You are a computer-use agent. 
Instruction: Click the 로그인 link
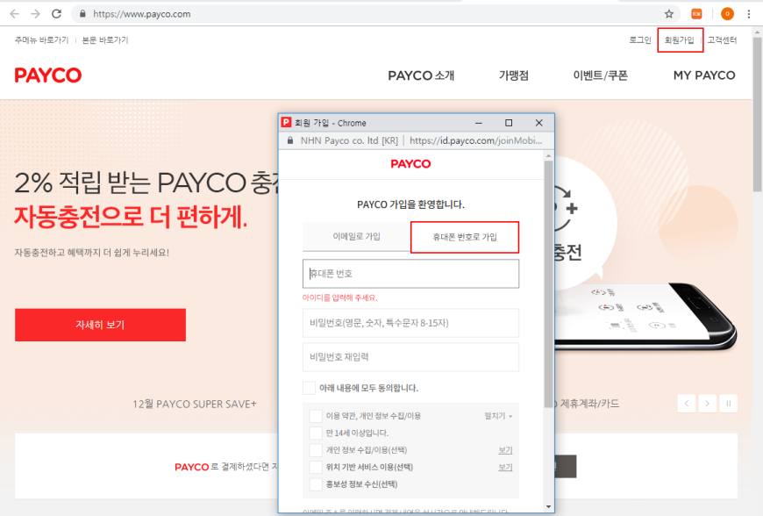pos(640,39)
